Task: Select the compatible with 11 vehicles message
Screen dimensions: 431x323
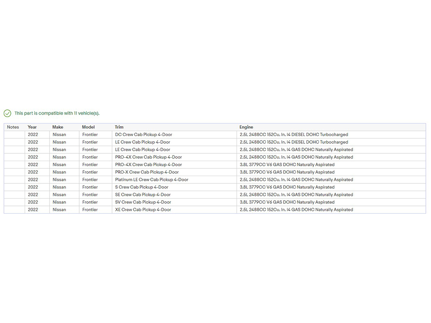Action: point(57,113)
